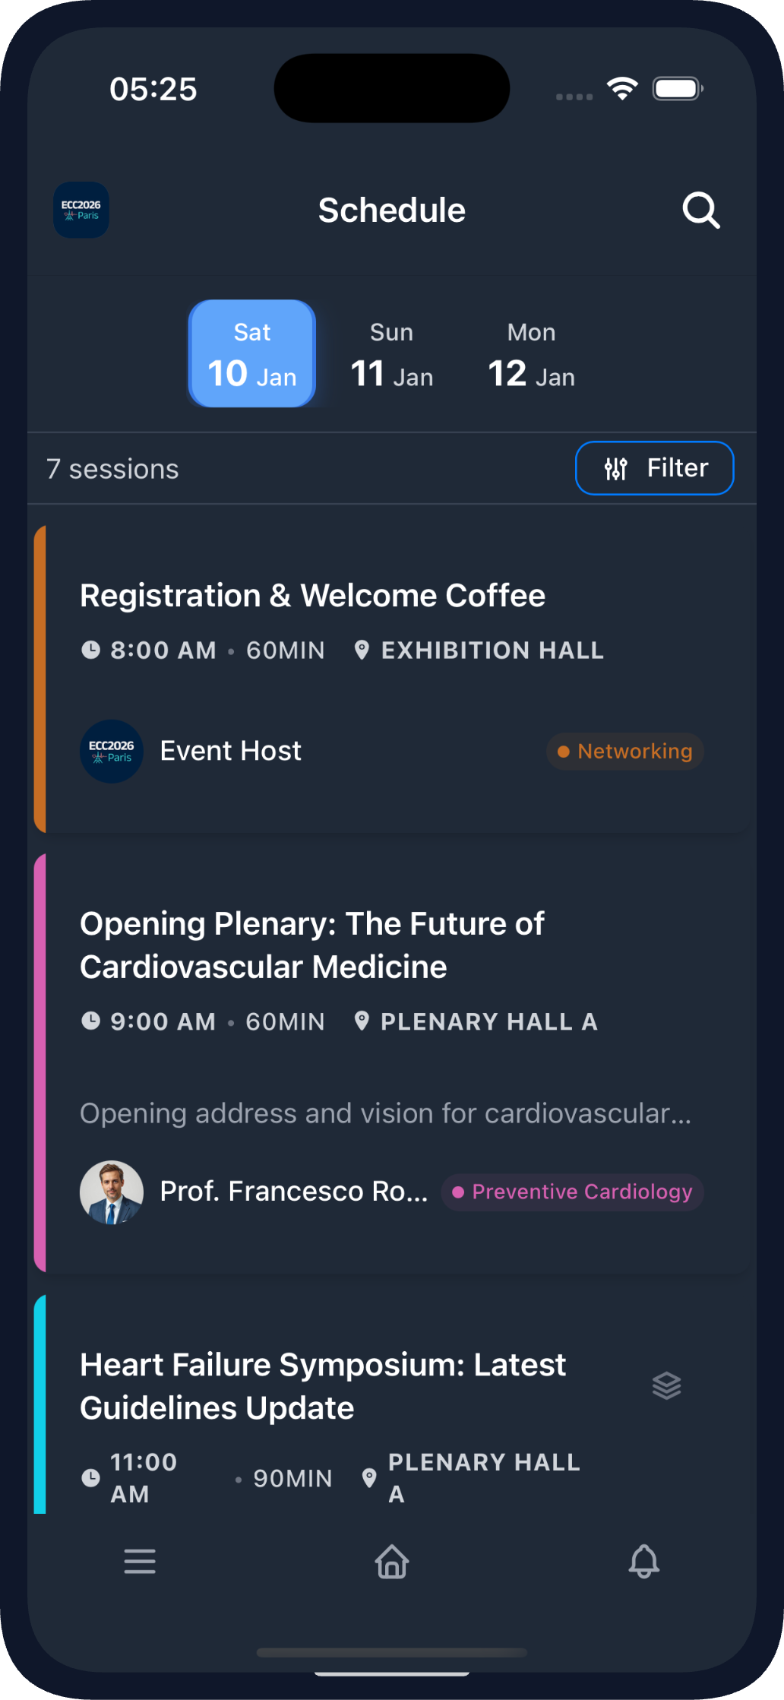
Task: Tap Event Host ECC2026 avatar
Action: (x=112, y=751)
